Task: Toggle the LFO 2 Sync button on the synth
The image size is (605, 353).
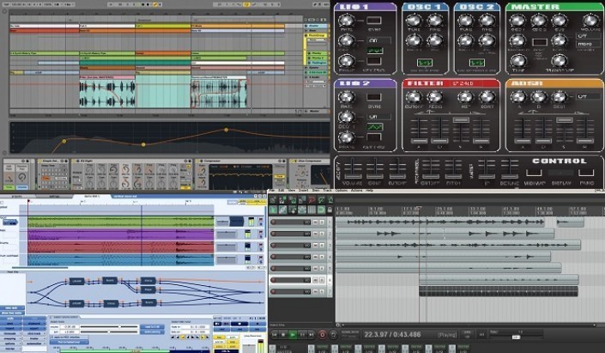Action: [374, 98]
